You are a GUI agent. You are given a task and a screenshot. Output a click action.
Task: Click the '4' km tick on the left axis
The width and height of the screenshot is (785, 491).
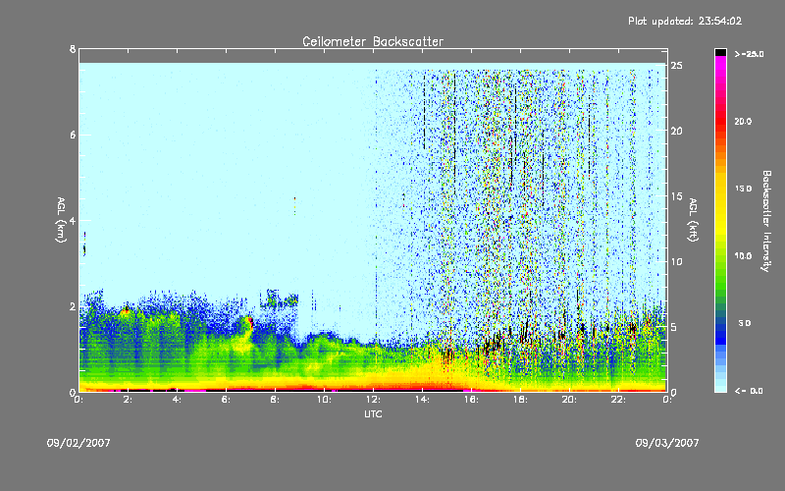tap(73, 220)
